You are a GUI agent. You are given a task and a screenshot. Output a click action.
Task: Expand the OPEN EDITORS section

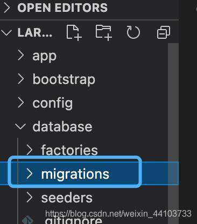coord(7,8)
